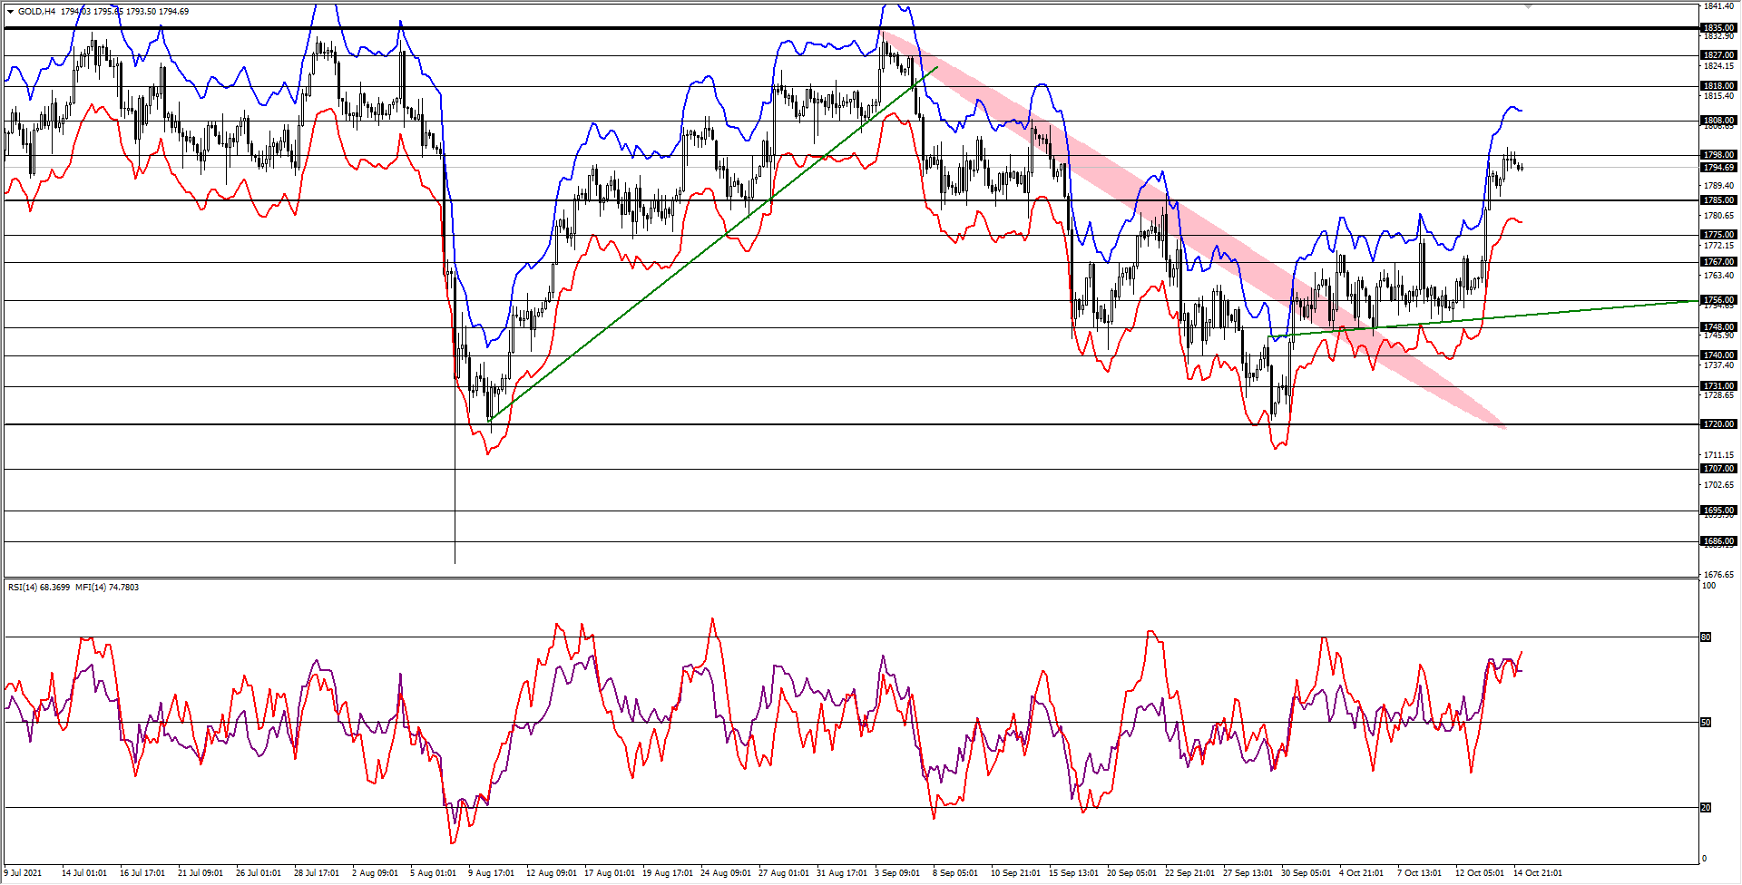Click the 28 Jul 17:01 time label
The image size is (1742, 885).
click(x=317, y=873)
